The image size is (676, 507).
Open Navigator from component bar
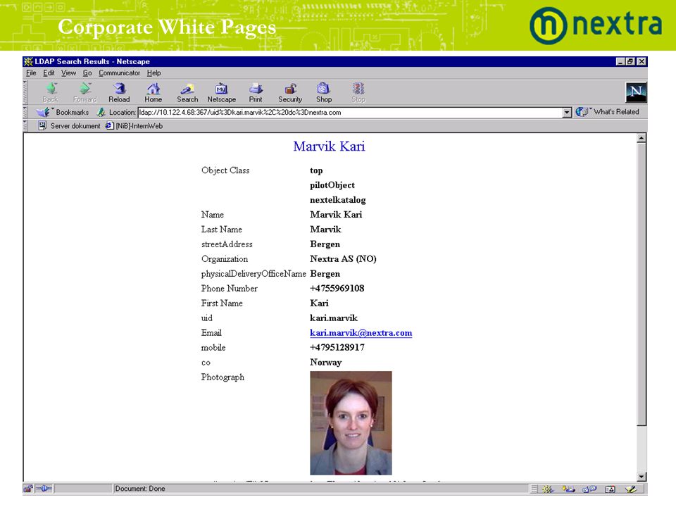548,489
